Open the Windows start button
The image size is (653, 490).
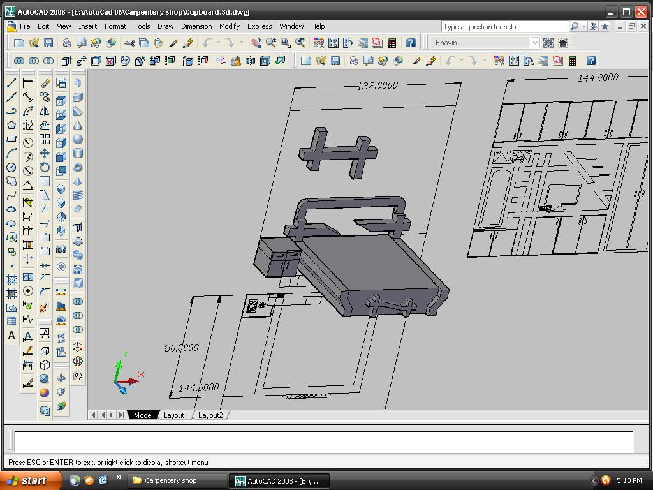29,480
